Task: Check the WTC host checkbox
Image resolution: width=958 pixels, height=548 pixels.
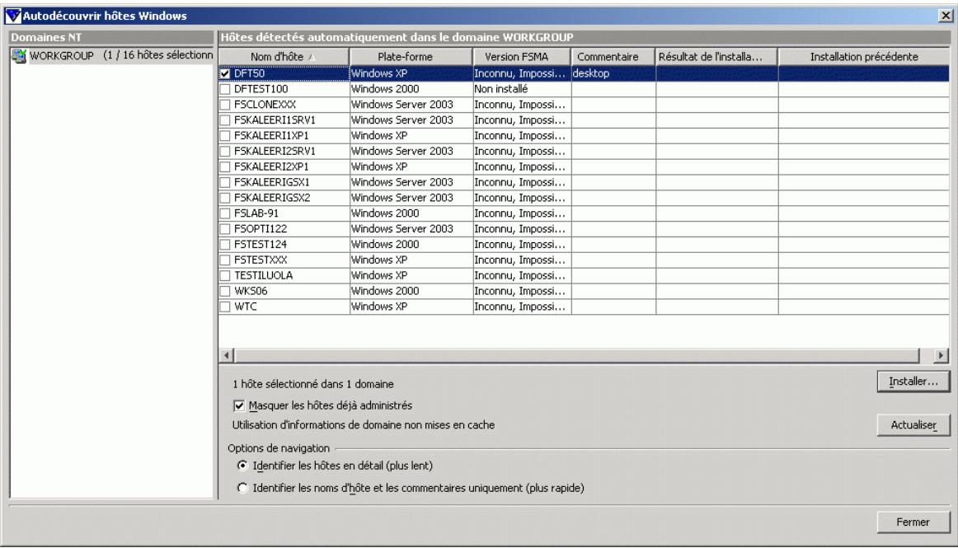Action: (x=225, y=307)
